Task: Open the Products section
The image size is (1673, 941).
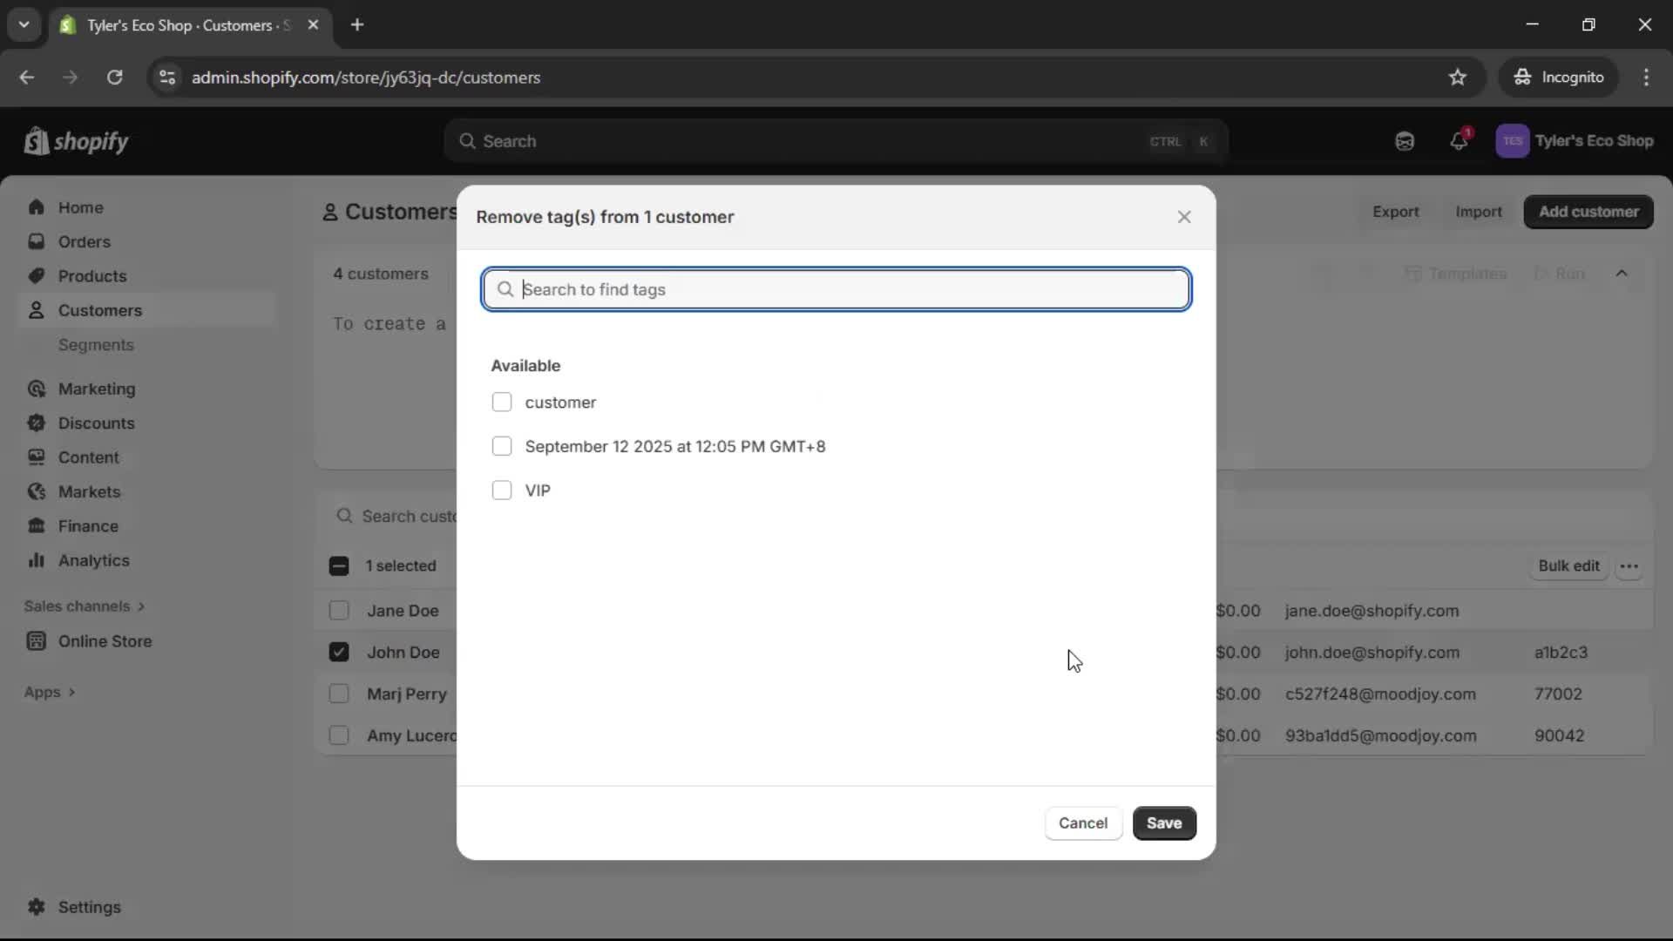Action: (x=93, y=275)
